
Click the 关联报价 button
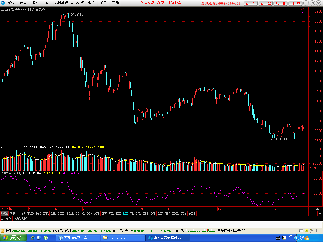point(20,218)
